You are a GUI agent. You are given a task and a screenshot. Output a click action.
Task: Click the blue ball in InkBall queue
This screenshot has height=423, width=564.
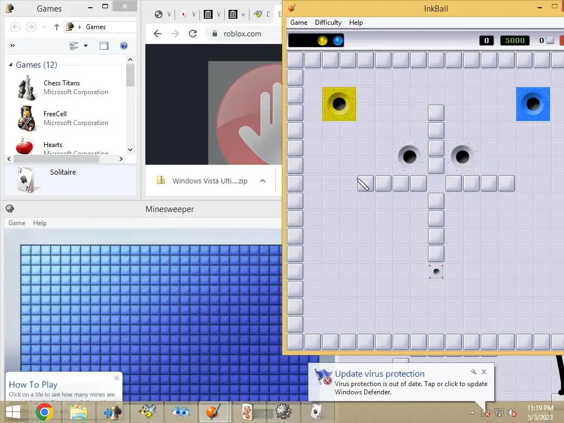[338, 41]
